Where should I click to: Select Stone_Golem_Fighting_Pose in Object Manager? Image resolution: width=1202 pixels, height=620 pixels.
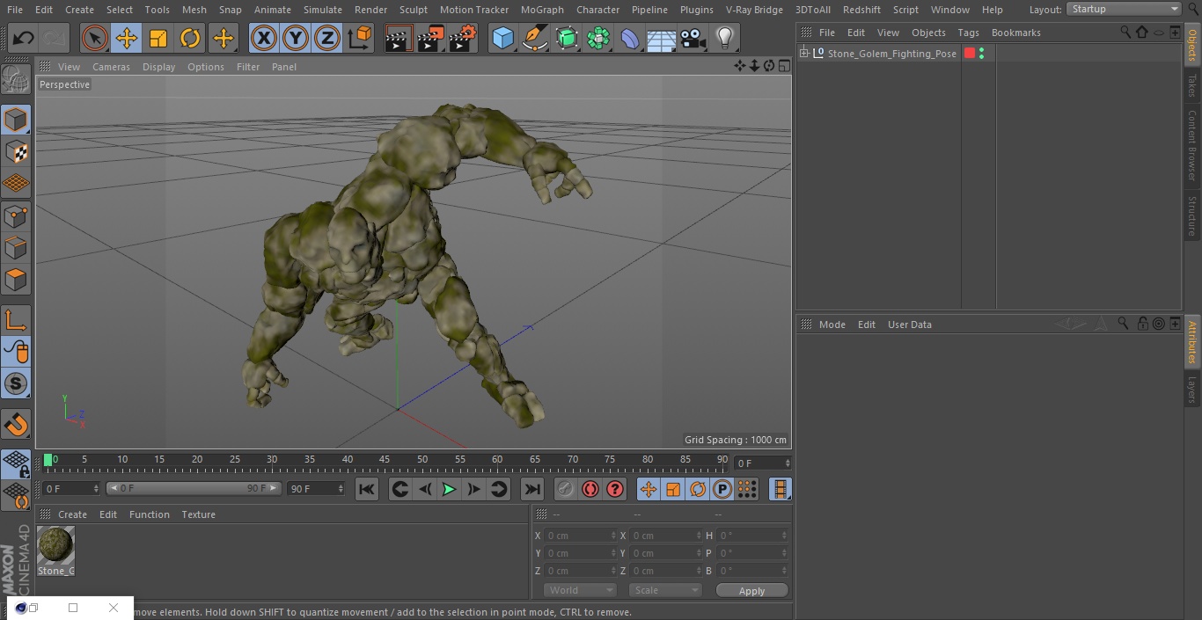(x=891, y=54)
